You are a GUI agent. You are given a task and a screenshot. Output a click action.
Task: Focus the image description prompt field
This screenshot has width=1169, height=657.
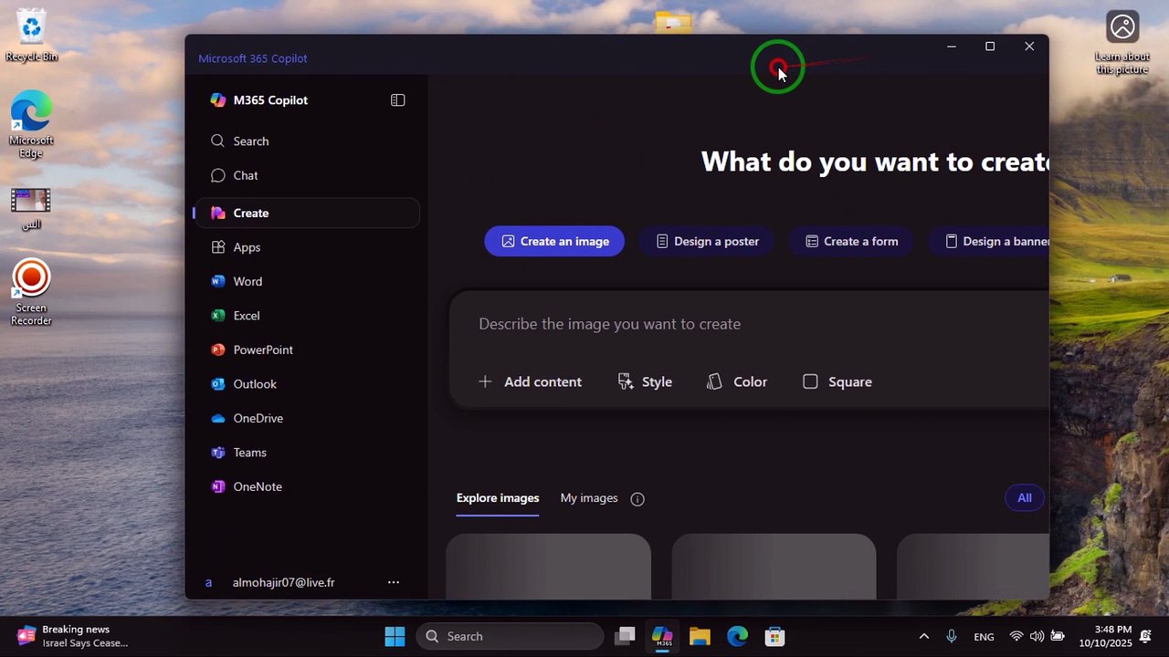(x=749, y=324)
